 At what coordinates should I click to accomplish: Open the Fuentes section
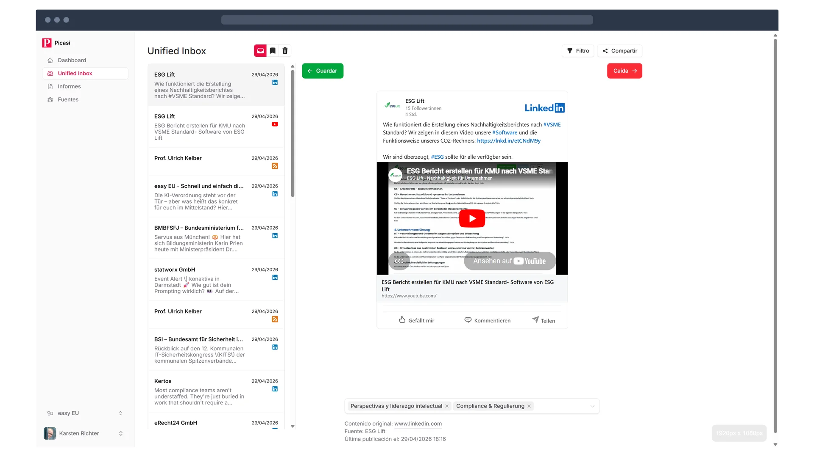(85, 99)
